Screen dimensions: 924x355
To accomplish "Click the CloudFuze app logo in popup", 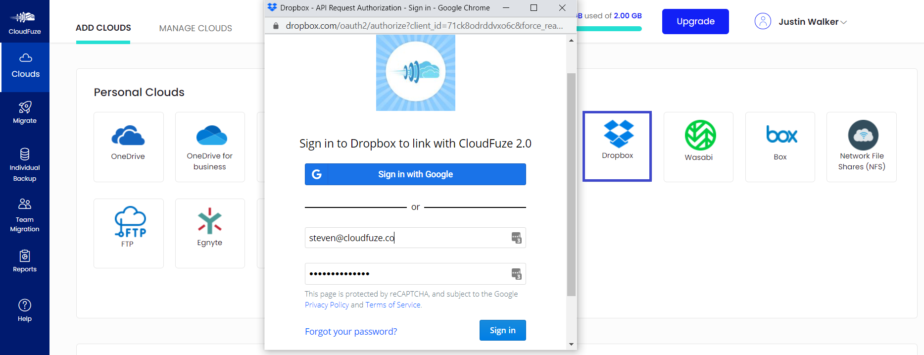I will [416, 72].
